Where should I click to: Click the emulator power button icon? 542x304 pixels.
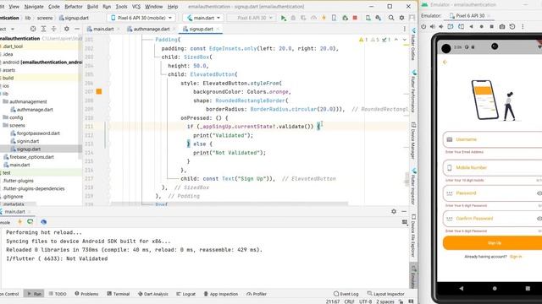pyautogui.click(x=423, y=26)
